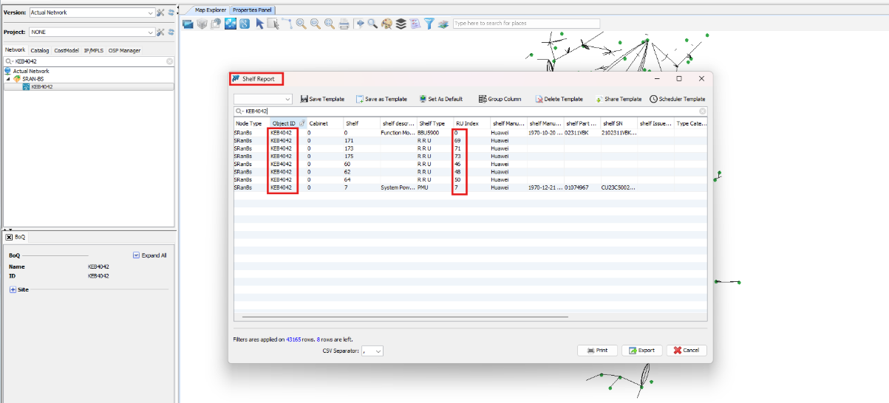Open the layers stack icon

tap(401, 24)
